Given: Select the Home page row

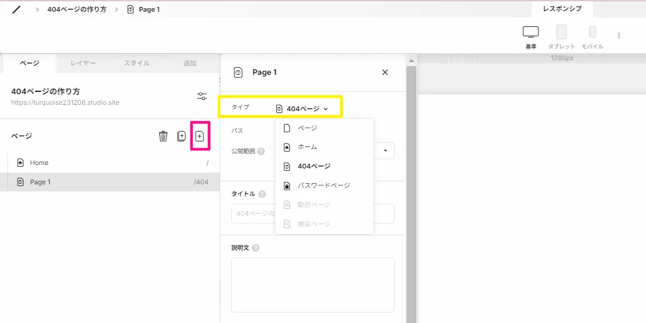Looking at the screenshot, I should [110, 163].
